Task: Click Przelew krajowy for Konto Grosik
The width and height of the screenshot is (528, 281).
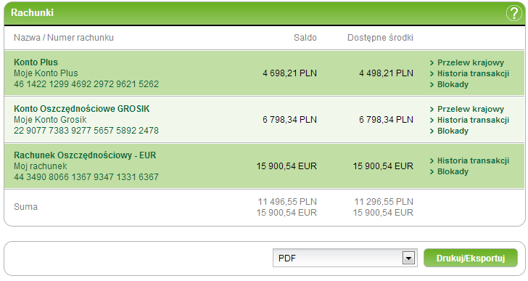Action: [x=471, y=109]
